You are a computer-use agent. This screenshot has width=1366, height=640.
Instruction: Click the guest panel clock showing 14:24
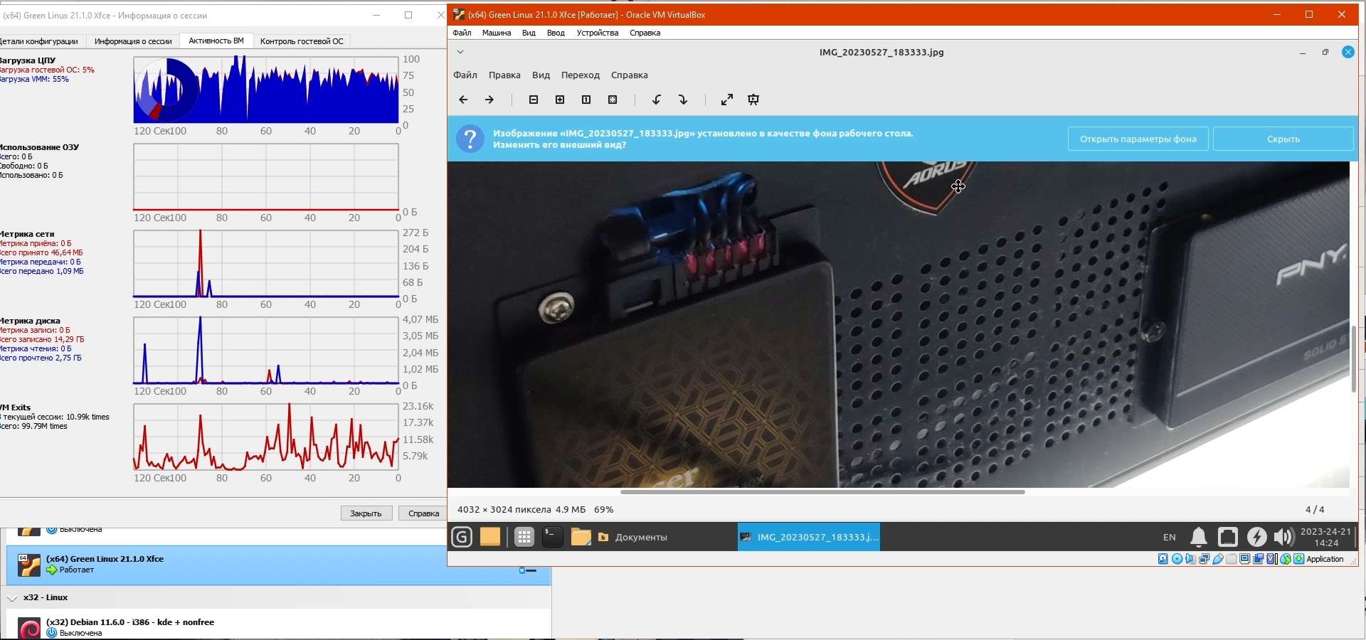(1325, 537)
